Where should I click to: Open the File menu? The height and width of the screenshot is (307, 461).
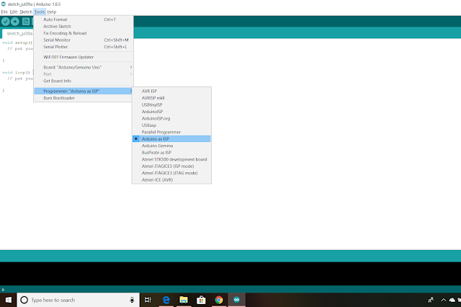pos(4,12)
